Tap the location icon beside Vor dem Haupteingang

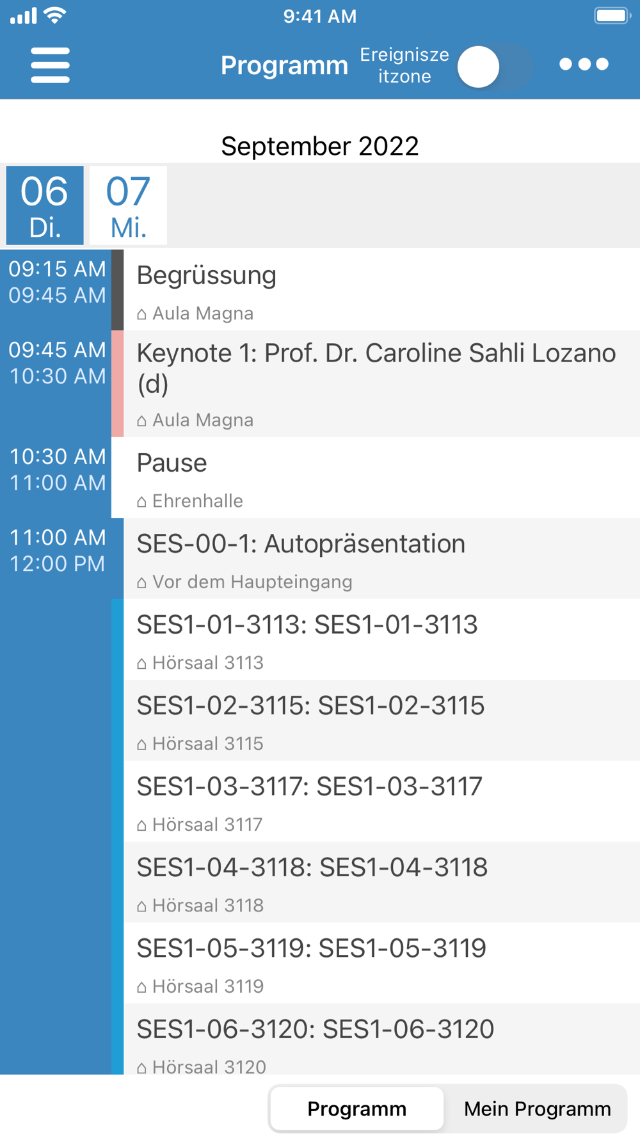click(x=141, y=582)
